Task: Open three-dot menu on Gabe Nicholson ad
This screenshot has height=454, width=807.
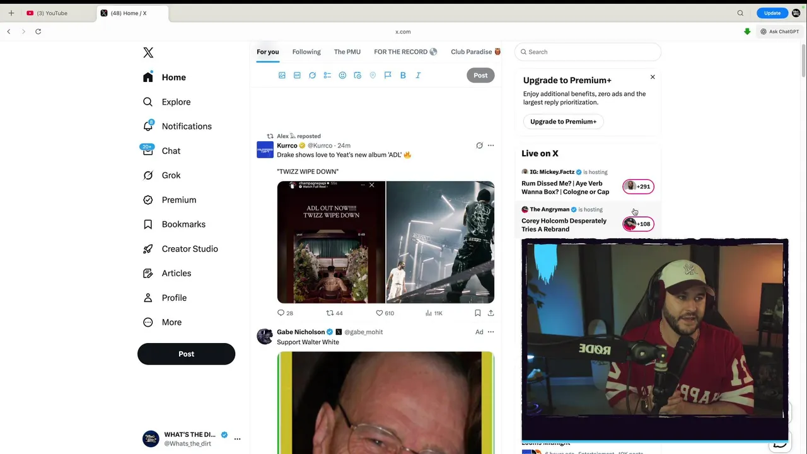Action: pos(491,332)
